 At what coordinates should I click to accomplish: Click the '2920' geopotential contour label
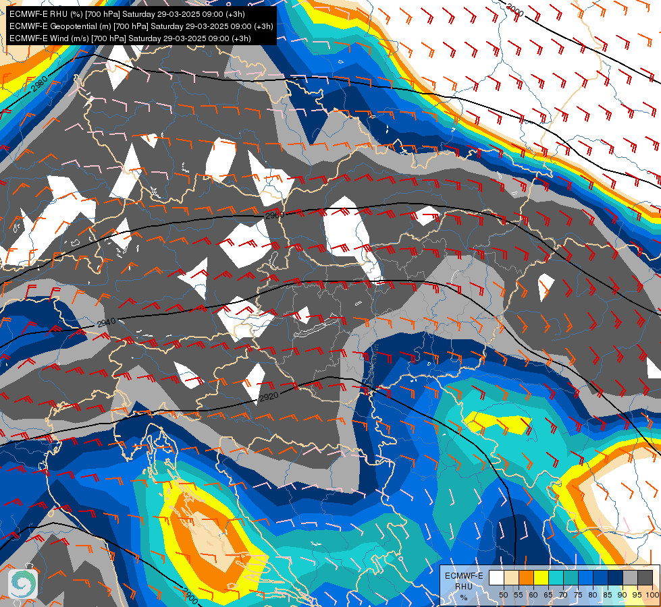tap(269, 397)
